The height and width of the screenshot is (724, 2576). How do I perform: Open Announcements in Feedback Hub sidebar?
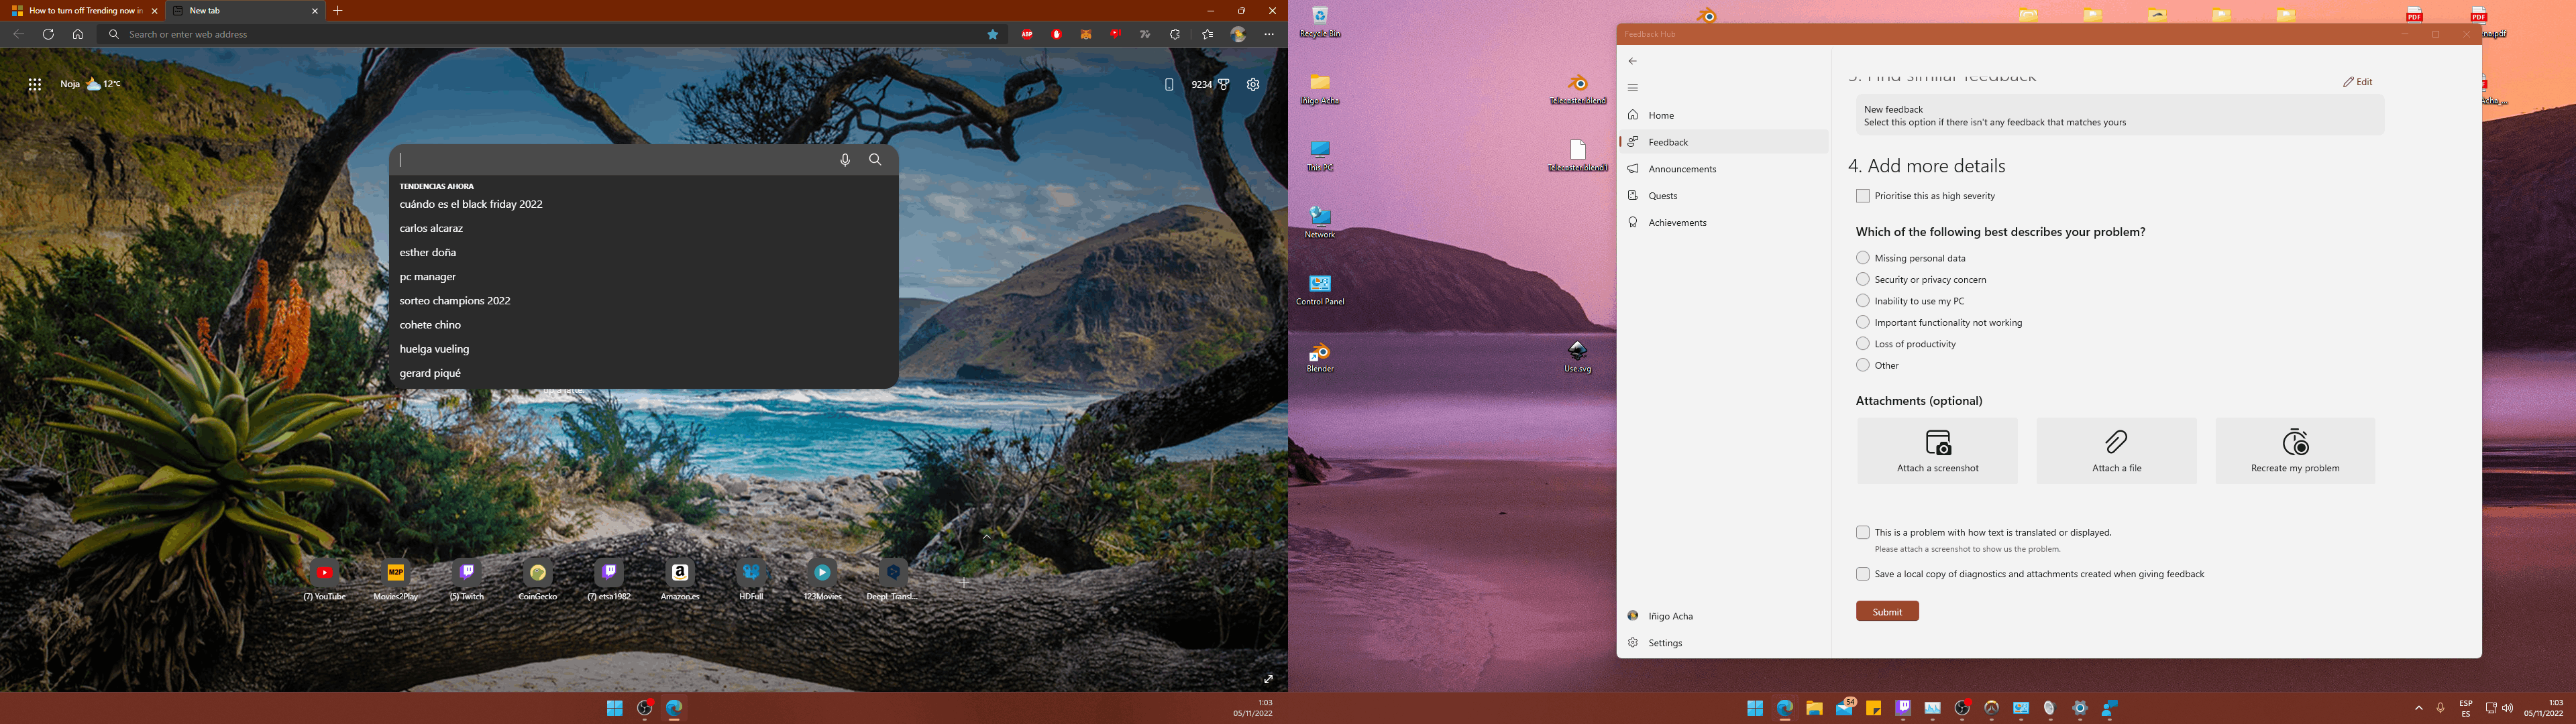[x=1682, y=169]
